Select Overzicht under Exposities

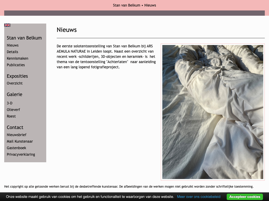[15, 83]
